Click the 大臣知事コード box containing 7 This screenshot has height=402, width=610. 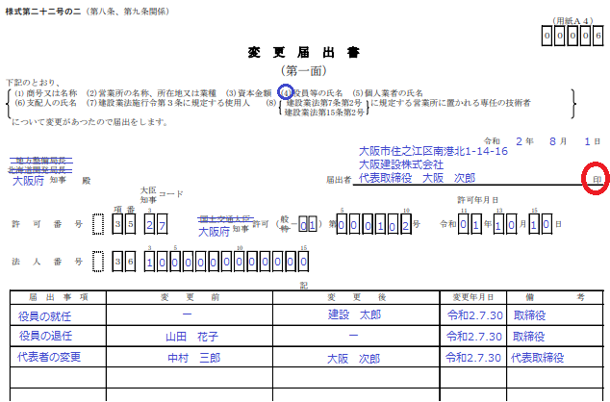[x=163, y=225]
